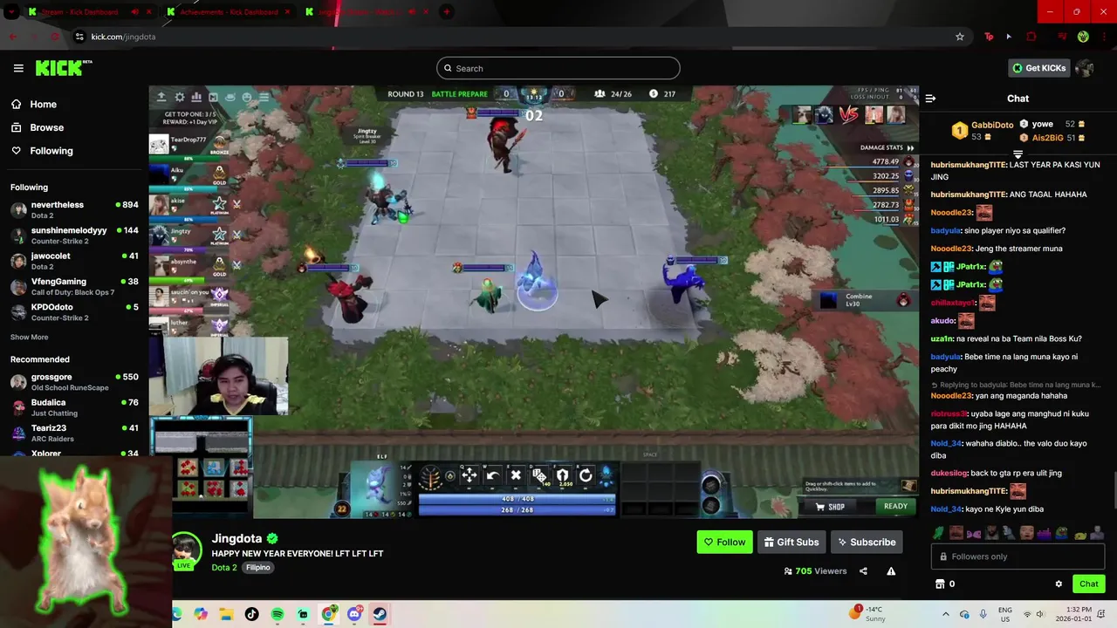Mute the active Jingdota tab audio
The height and width of the screenshot is (628, 1117).
pyautogui.click(x=410, y=12)
